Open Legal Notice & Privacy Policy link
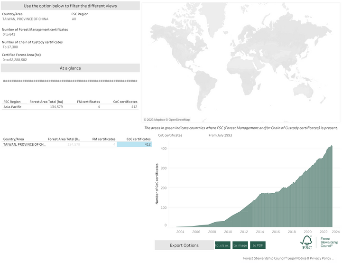Image resolution: width=342 pixels, height=263 pixels. [288, 258]
